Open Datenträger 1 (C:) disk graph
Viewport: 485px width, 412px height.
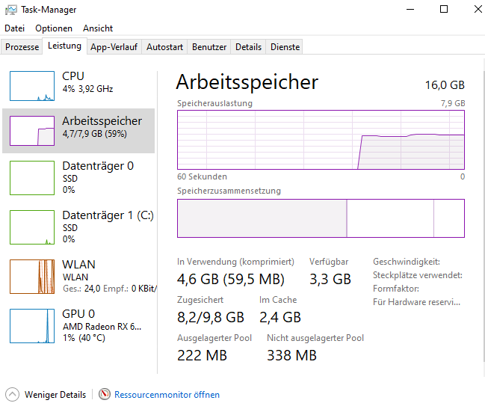[32, 227]
